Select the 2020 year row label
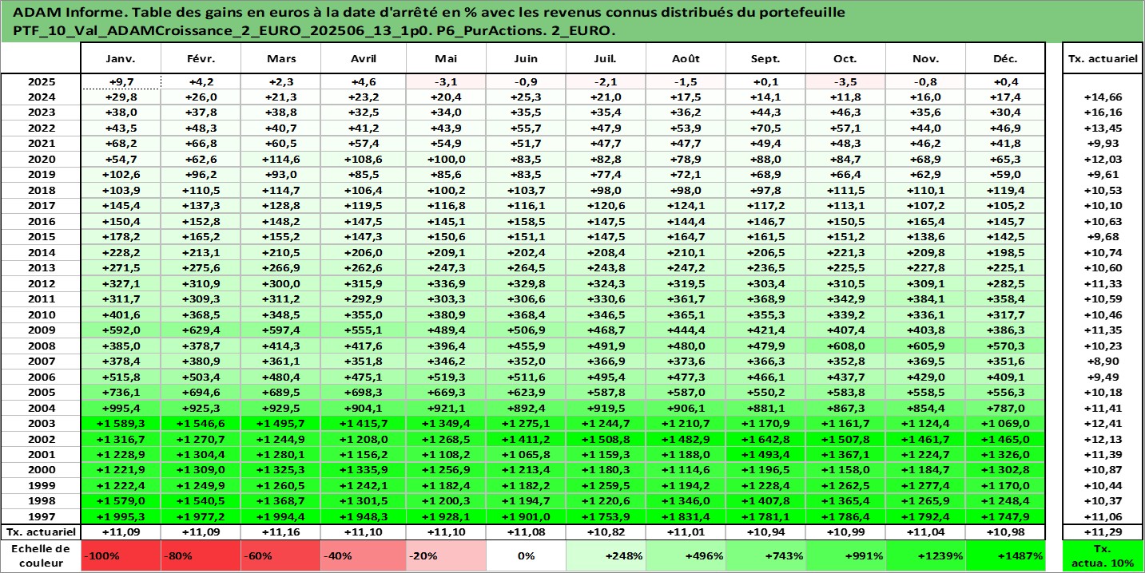Viewport: 1145px width, 573px height. point(41,159)
